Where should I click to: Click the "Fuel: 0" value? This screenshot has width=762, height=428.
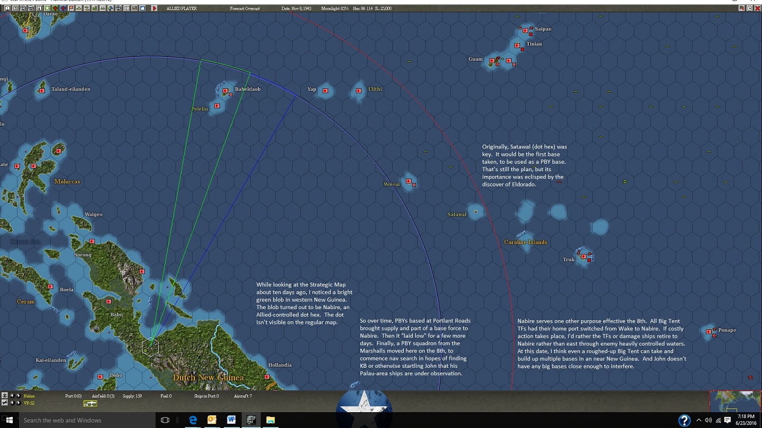(x=166, y=396)
